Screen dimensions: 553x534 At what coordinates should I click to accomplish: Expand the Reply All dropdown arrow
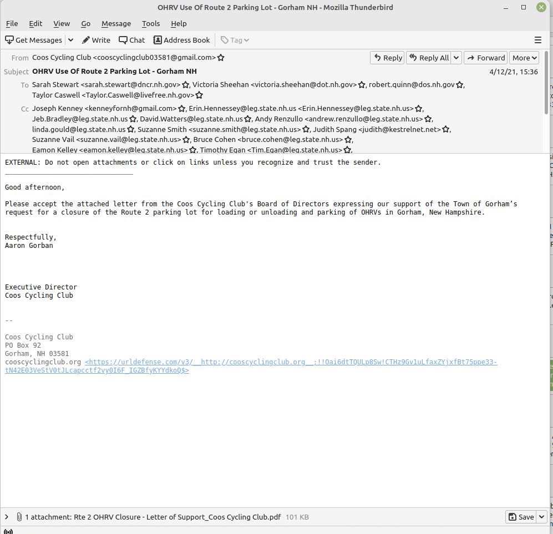click(x=456, y=58)
